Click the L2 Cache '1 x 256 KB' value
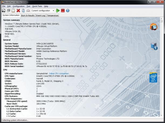This screenshot has height=123, width=165. 41,114
